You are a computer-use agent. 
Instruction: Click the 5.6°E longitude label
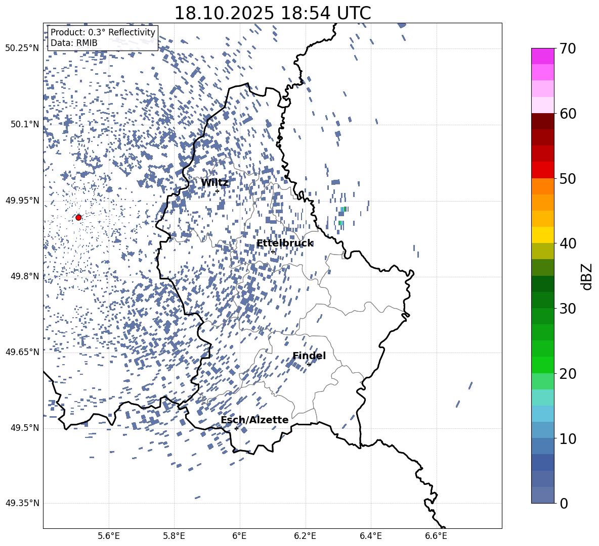click(x=109, y=536)
